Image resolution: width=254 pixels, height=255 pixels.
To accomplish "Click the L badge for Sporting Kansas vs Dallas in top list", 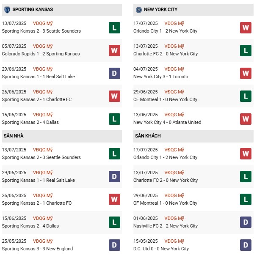I will click(x=114, y=119).
